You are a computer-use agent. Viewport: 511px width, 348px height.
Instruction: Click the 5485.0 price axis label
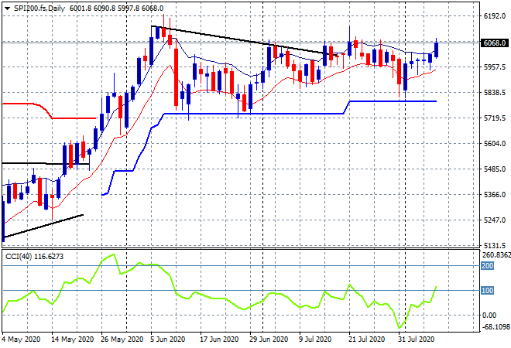(495, 169)
